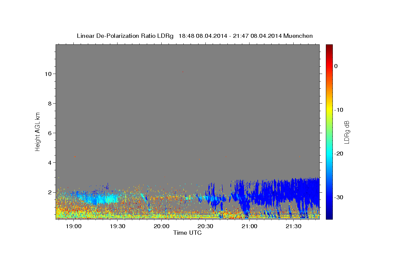The width and height of the screenshot is (395, 263).
Task: Click the '21:00' time tick label
Action: pyautogui.click(x=250, y=227)
